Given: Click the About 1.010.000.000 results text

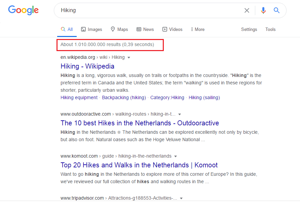Looking at the screenshot, I should click(107, 45).
